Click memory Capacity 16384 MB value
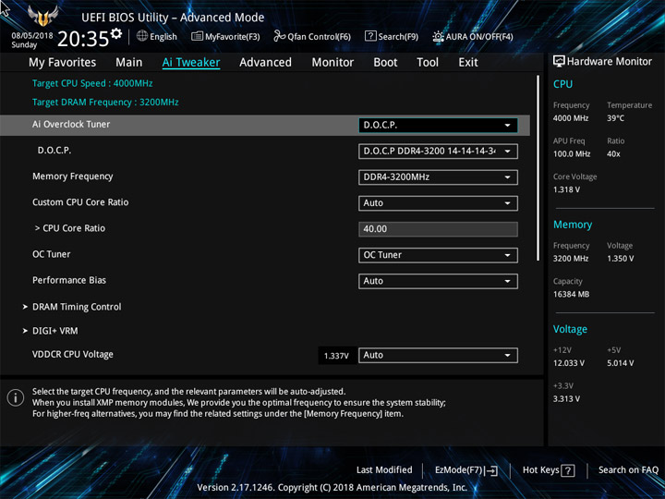The height and width of the screenshot is (499, 665). pos(571,294)
